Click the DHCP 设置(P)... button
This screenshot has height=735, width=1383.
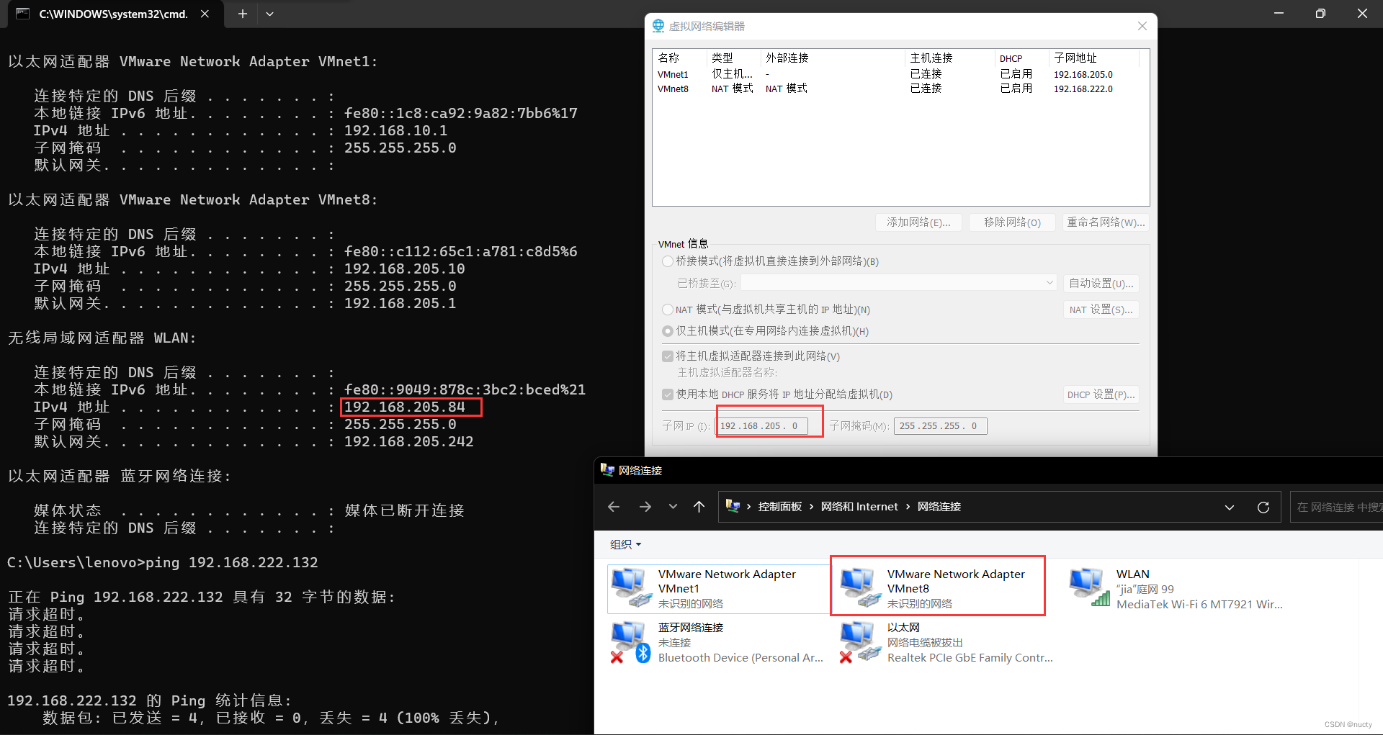point(1101,394)
